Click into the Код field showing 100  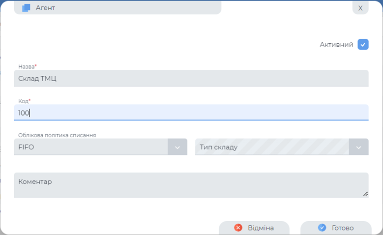point(191,113)
